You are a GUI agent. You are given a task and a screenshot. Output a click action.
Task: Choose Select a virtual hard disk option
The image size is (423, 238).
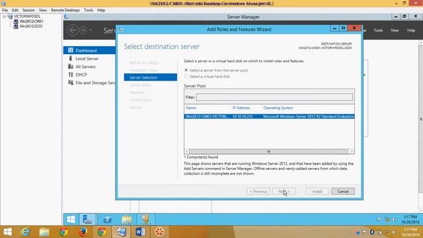[x=207, y=77]
